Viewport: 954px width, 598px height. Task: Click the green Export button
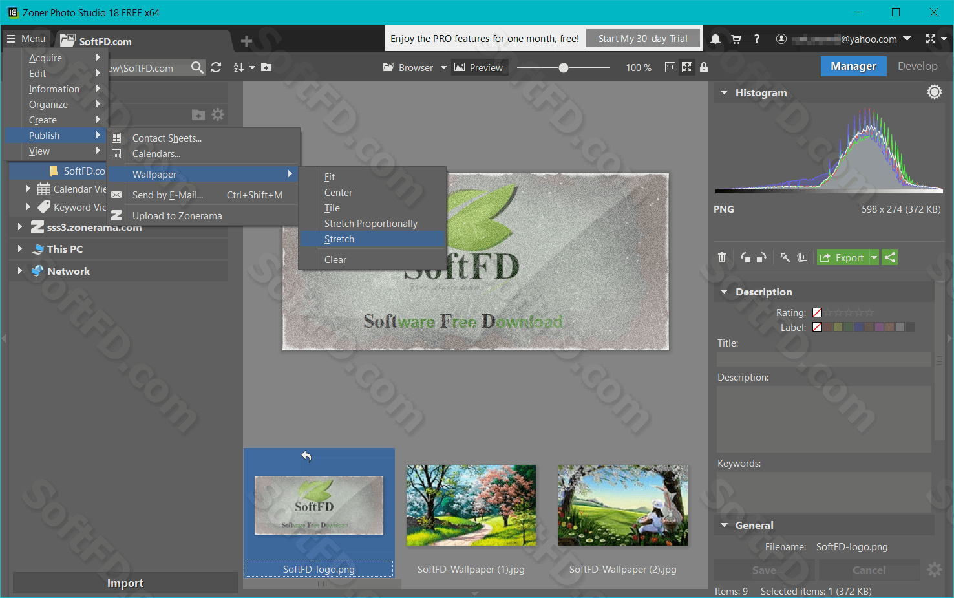click(x=843, y=257)
